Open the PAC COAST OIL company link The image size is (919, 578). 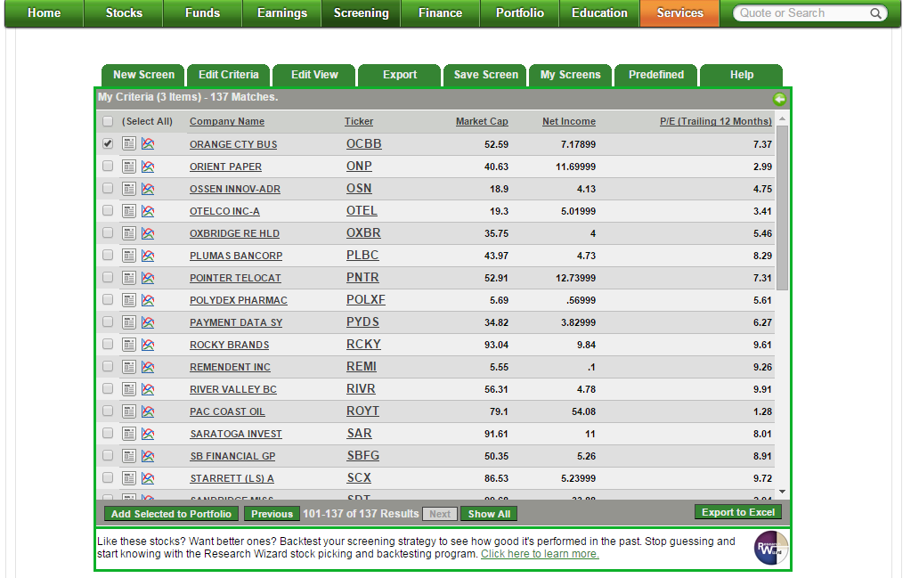point(227,411)
